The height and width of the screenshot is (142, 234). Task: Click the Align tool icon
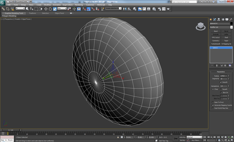(129, 9)
